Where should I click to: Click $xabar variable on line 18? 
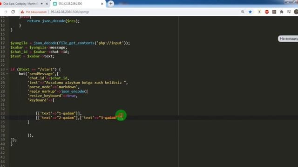(17, 47)
